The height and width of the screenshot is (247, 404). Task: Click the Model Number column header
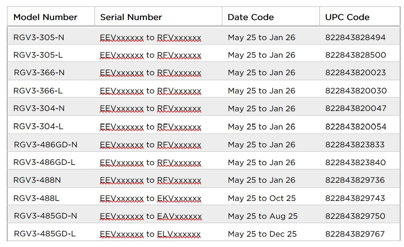[x=45, y=17]
